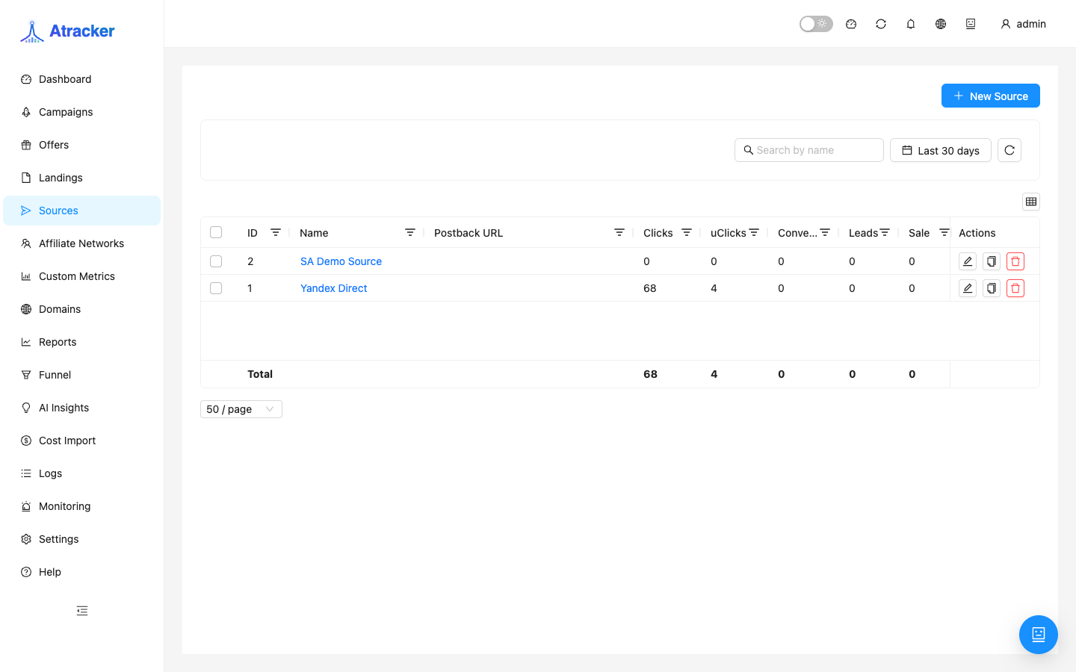The width and height of the screenshot is (1076, 672).
Task: Duplicate the SA Demo Source row
Action: coord(992,261)
